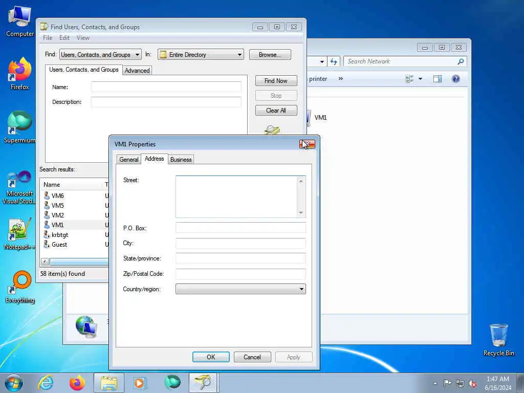
Task: Select the Guest user in search results
Action: 59,245
